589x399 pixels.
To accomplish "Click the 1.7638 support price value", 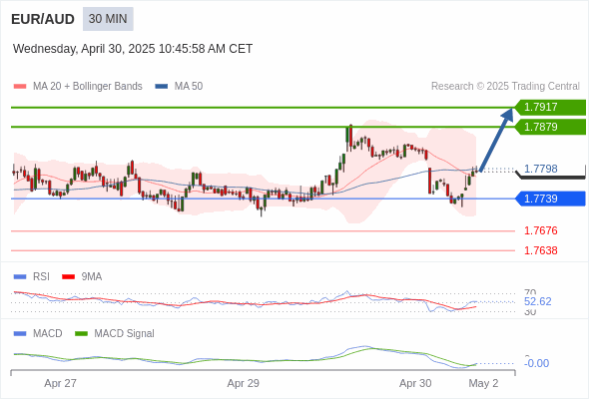I will coord(540,250).
